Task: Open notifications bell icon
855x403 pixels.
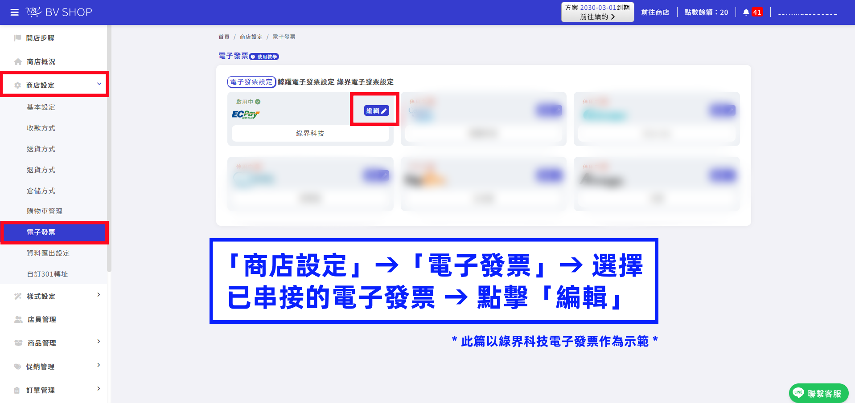Action: pyautogui.click(x=746, y=12)
